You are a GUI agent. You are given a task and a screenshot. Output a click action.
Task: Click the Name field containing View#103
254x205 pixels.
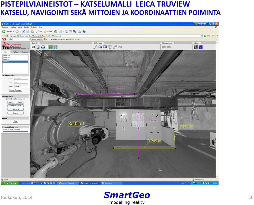21,87
